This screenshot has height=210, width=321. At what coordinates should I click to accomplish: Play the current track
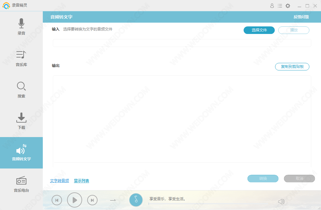(75, 200)
